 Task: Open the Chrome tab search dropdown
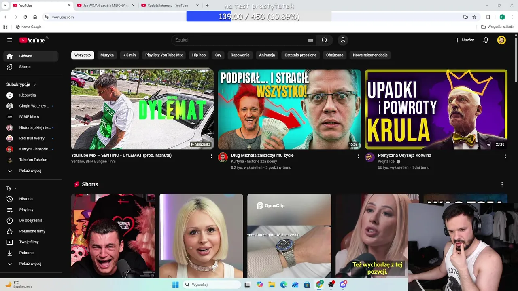pyautogui.click(x=5, y=5)
